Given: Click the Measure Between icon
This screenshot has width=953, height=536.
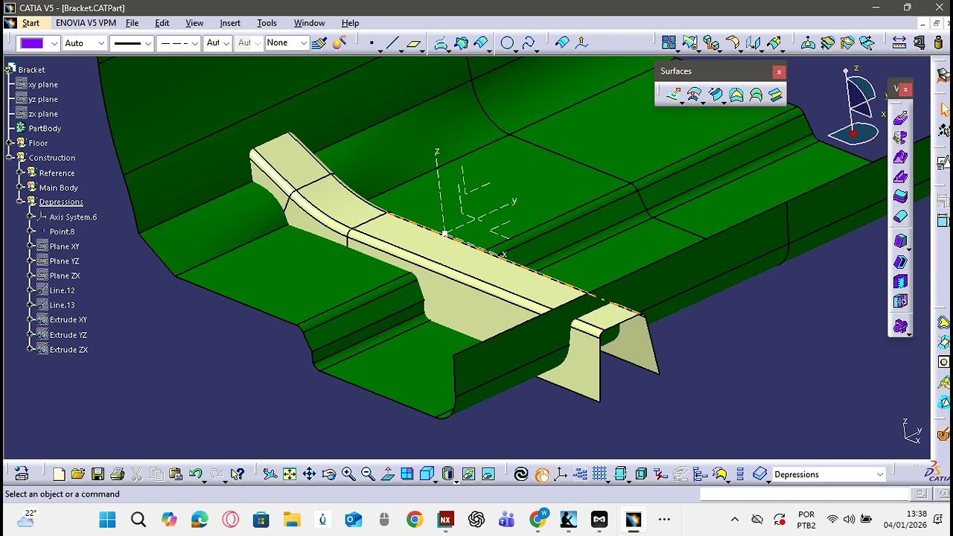Looking at the screenshot, I should [x=899, y=43].
